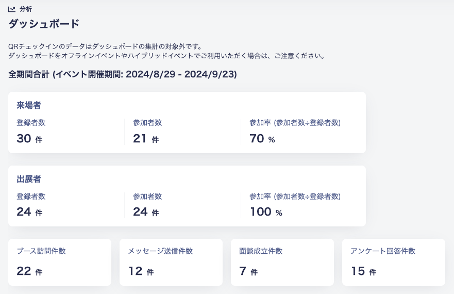Click the ダッシュボード page heading
The height and width of the screenshot is (294, 454).
(44, 24)
